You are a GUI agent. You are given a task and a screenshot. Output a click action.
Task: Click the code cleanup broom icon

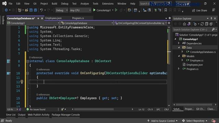[62, 109]
